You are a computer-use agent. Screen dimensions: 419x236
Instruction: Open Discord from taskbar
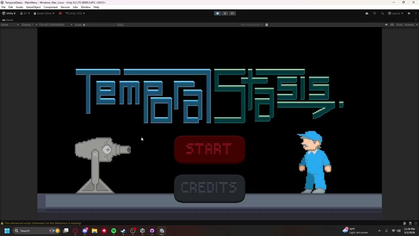click(85, 231)
